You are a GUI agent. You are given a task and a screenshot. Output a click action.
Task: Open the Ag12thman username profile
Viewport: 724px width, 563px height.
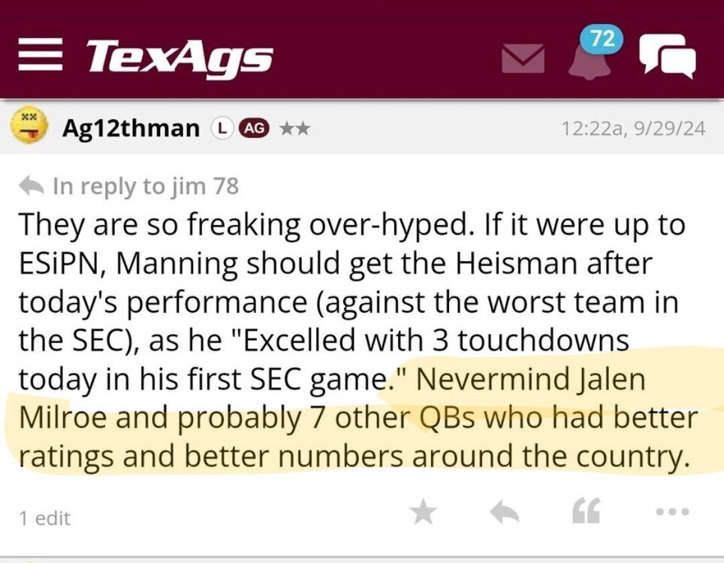[x=131, y=128]
